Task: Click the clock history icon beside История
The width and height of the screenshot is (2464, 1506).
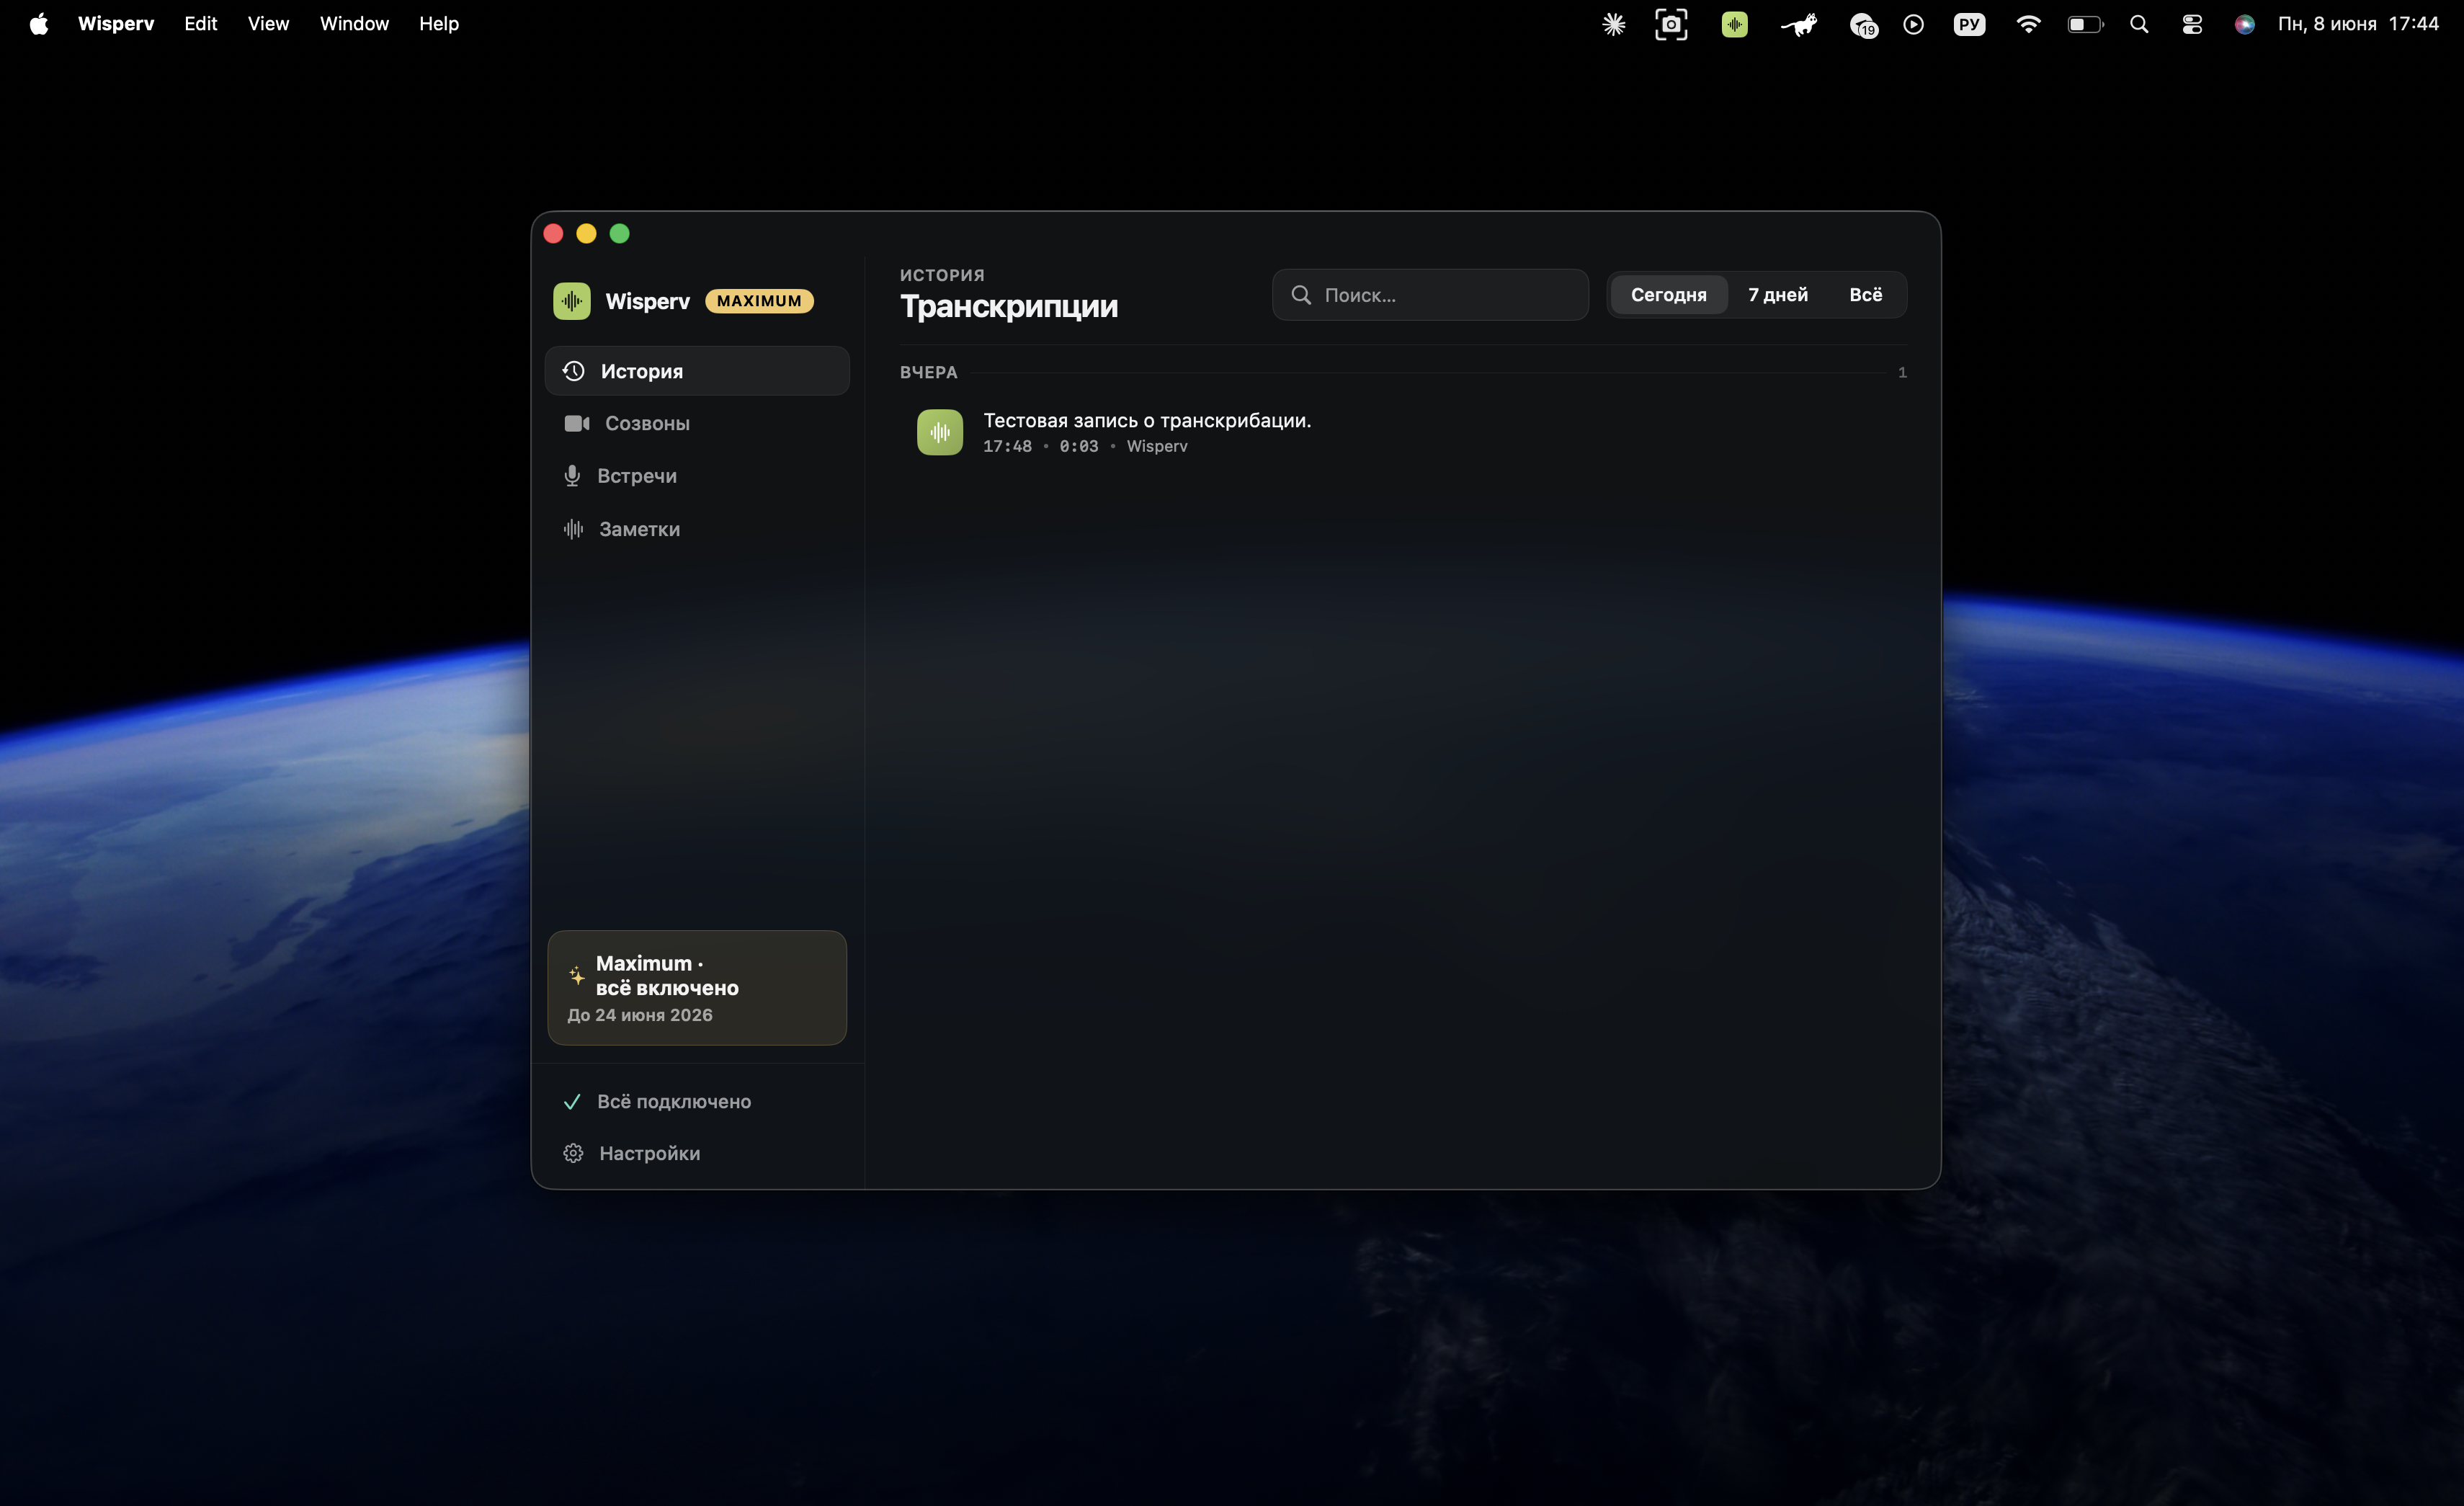Action: [x=573, y=371]
